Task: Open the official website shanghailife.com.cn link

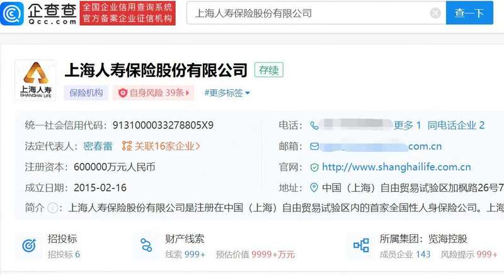Action: (x=396, y=167)
